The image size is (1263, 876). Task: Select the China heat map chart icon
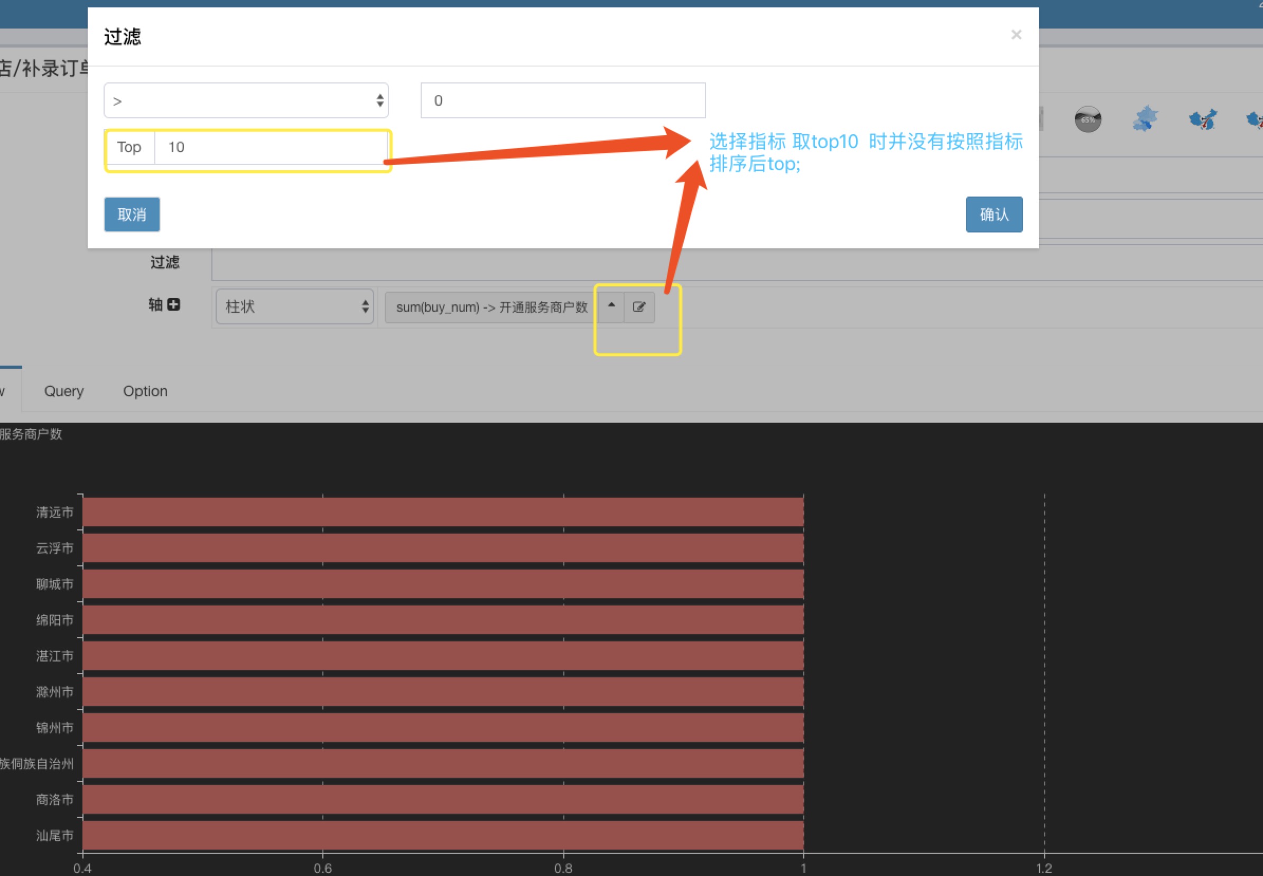click(1146, 118)
